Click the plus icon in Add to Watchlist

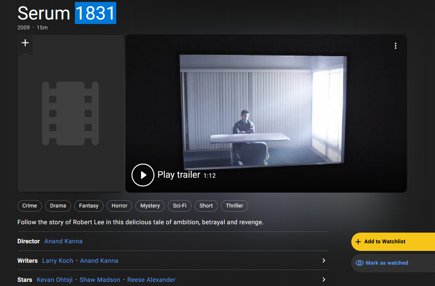(x=358, y=242)
